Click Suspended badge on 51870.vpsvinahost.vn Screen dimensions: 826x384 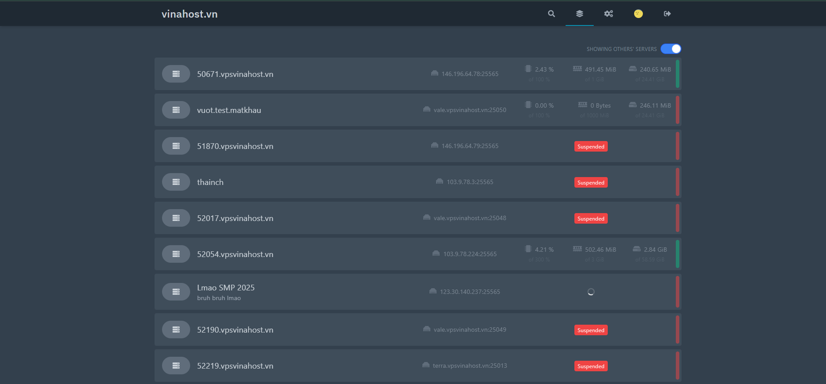tap(591, 147)
